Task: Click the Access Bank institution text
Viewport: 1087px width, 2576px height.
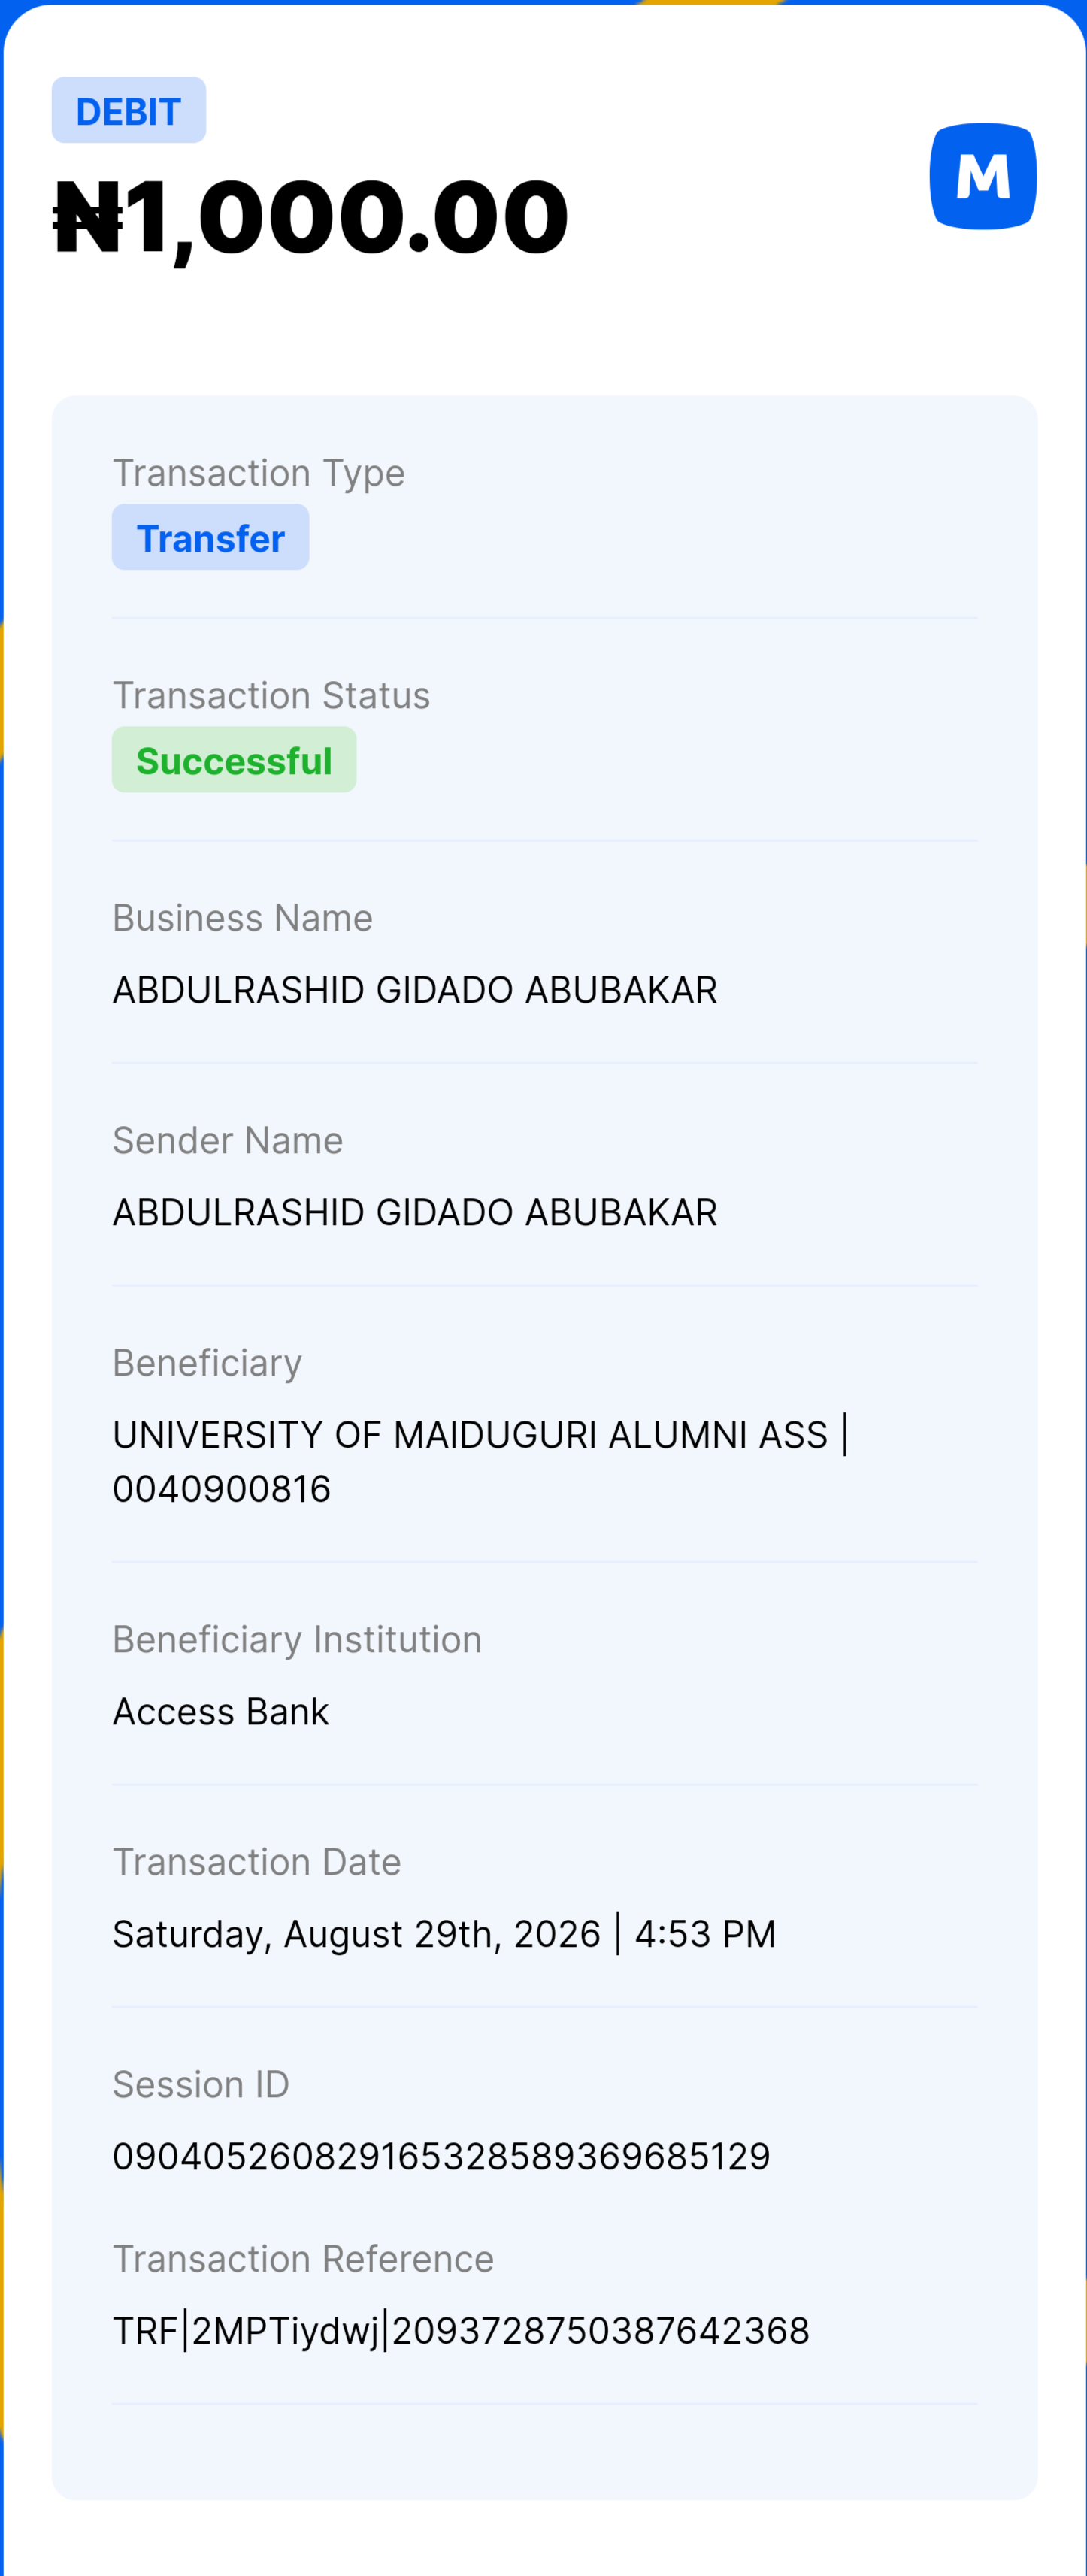Action: pos(221,1711)
